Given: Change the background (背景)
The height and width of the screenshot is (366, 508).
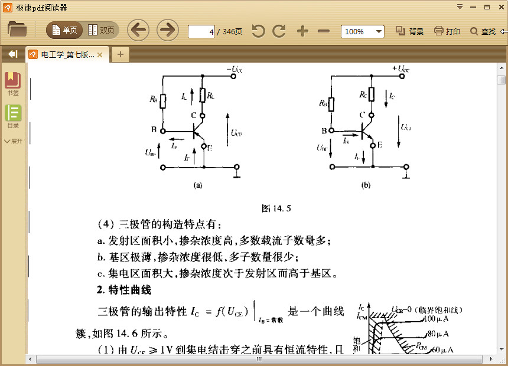Looking at the screenshot, I should coord(410,31).
